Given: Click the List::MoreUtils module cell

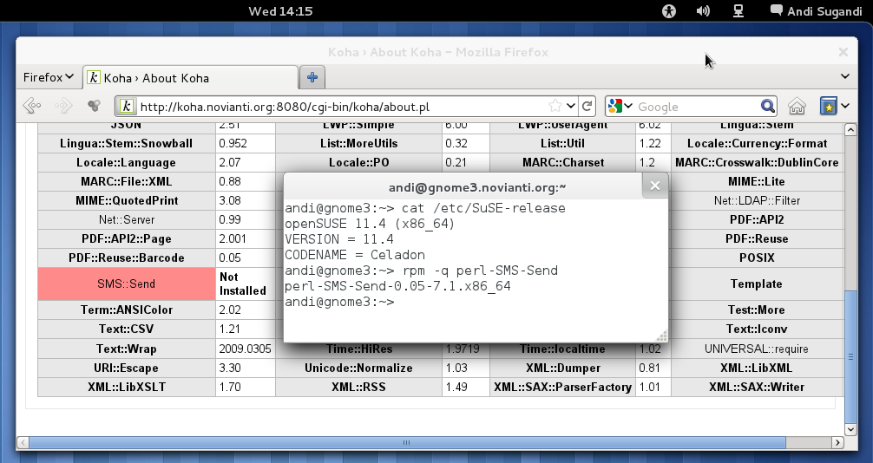Looking at the screenshot, I should tap(358, 144).
